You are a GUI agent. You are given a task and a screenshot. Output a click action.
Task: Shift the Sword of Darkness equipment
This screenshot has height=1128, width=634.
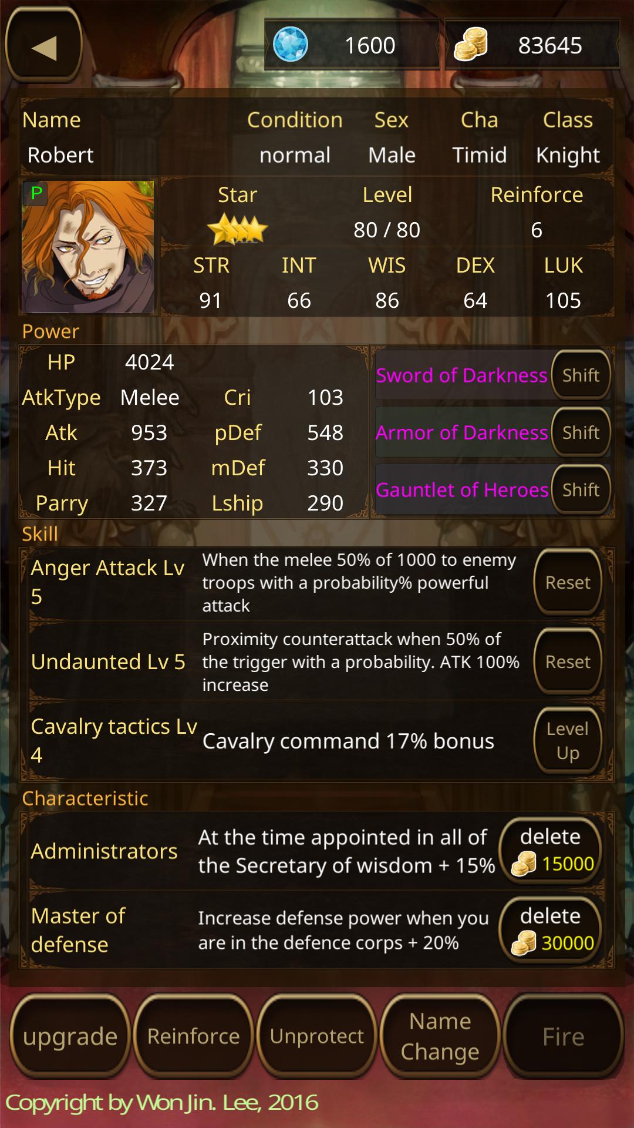tap(581, 375)
